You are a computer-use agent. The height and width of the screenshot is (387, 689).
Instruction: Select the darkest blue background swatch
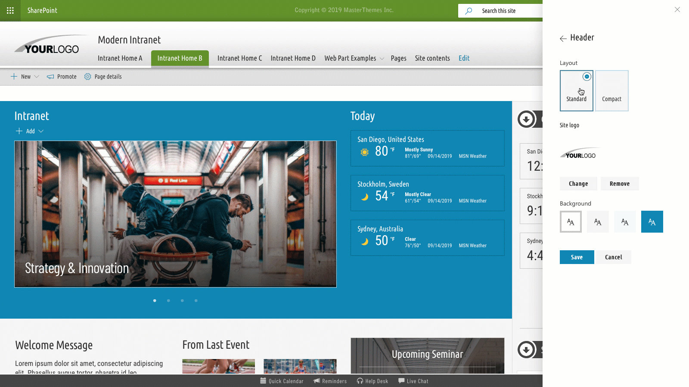click(652, 221)
